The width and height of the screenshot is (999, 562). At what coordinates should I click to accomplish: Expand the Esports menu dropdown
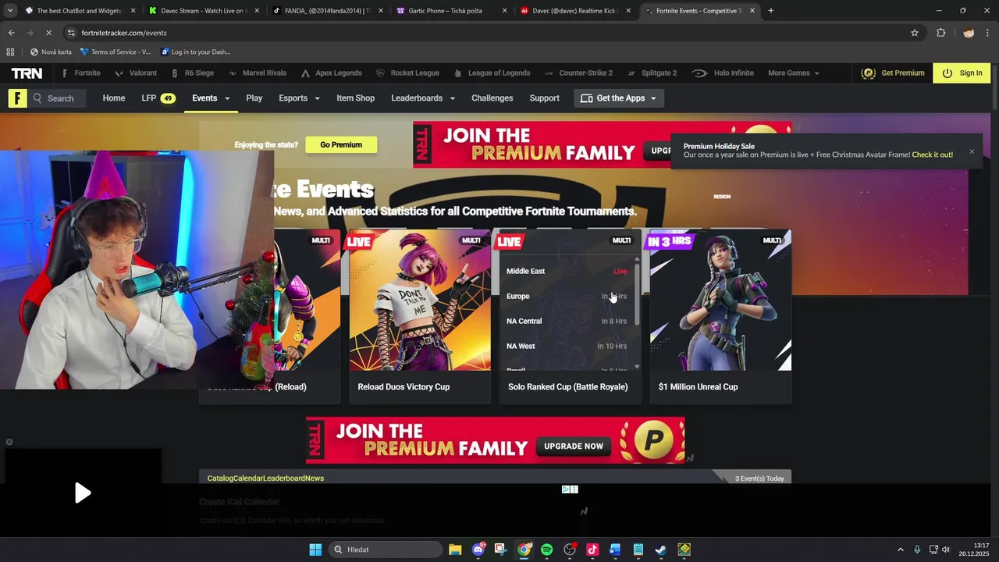point(317,98)
